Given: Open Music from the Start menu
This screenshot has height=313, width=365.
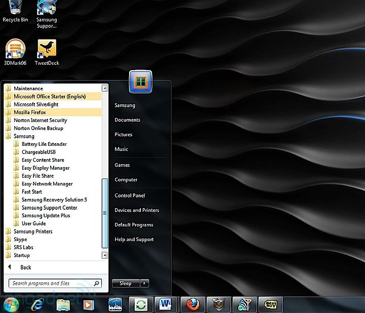Looking at the screenshot, I should (x=121, y=149).
